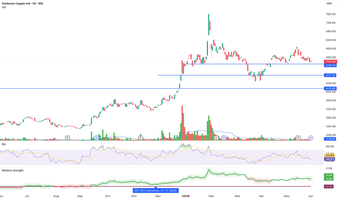The height and width of the screenshot is (199, 338).
Task: Open the INR currency selector
Action: 329,4
